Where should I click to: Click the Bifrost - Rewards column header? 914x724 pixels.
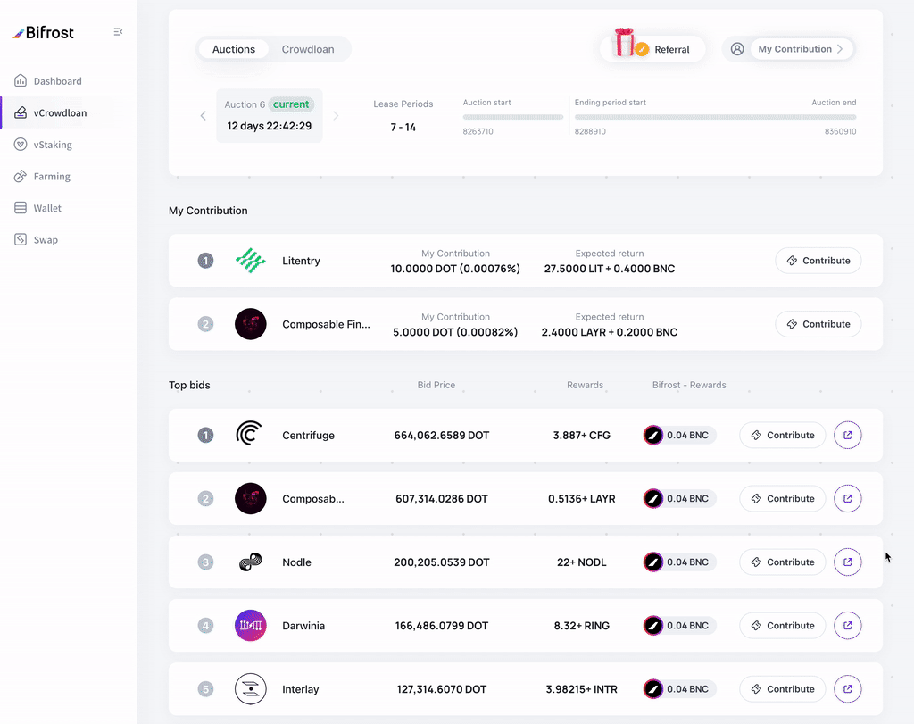[689, 385]
